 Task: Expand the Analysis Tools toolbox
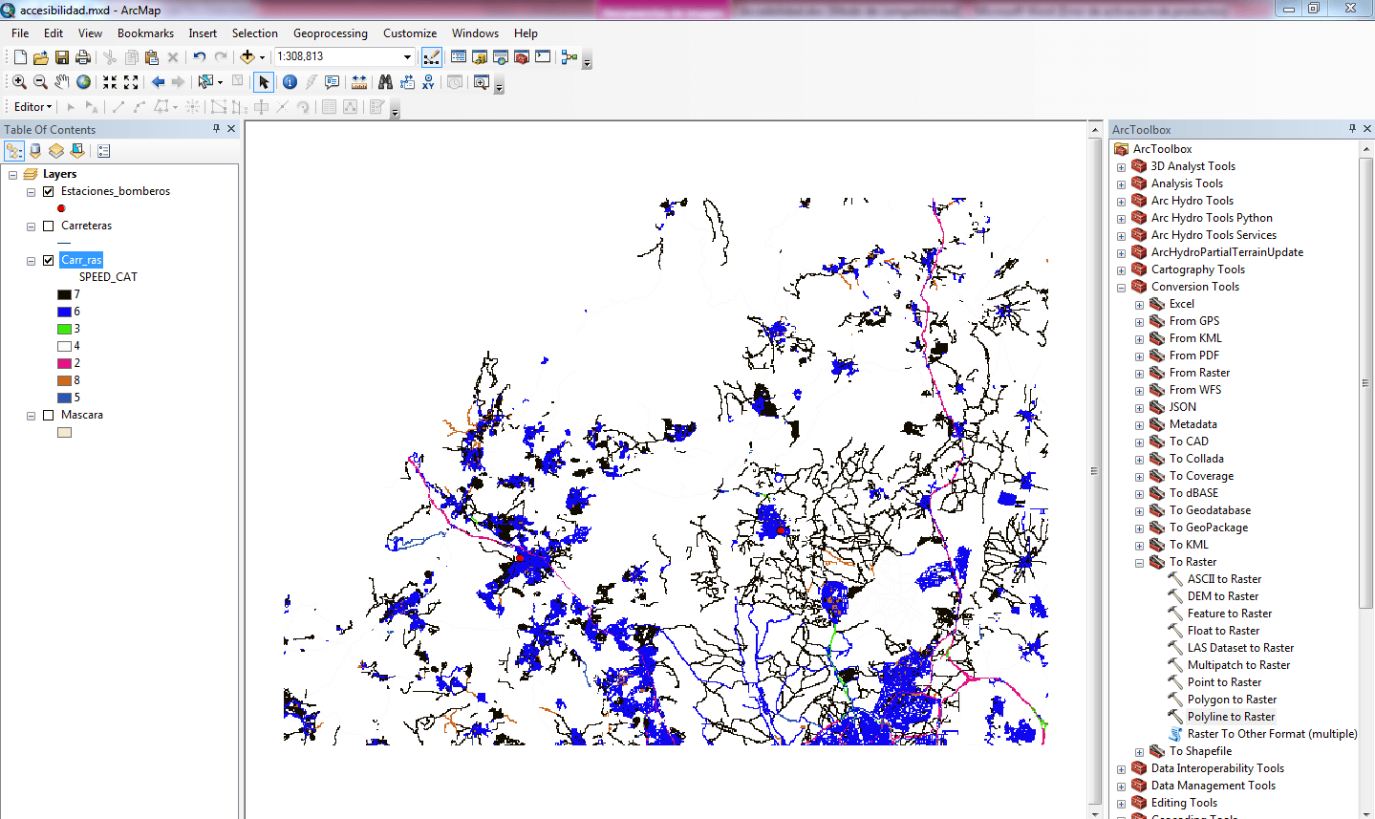(x=1121, y=184)
